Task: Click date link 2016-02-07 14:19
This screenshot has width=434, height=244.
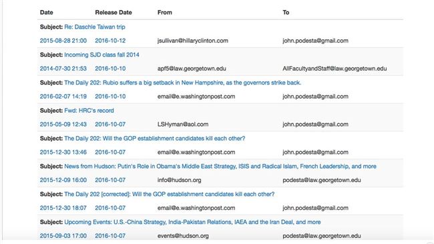Action: [x=63, y=97]
